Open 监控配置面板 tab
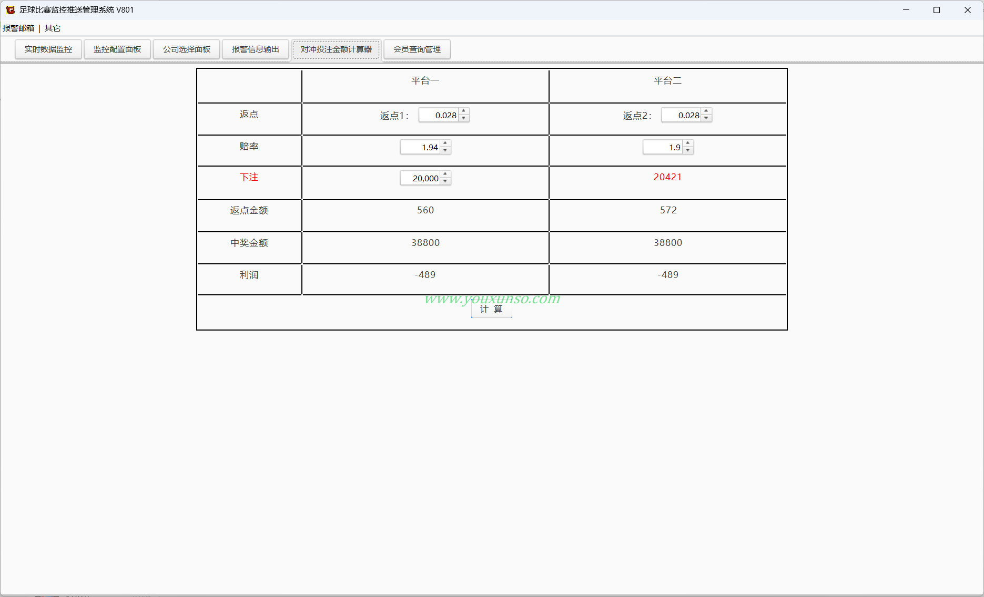984x597 pixels. [x=117, y=49]
